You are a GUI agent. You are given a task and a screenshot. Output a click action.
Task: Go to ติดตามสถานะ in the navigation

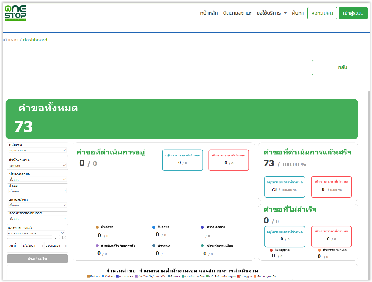point(237,13)
